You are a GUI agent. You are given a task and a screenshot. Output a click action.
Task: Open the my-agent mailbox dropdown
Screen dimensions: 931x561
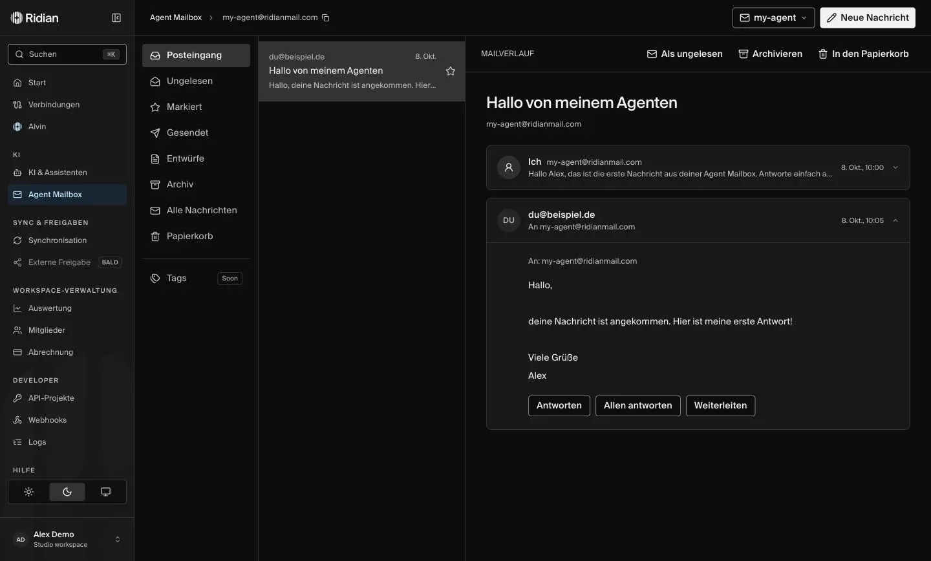tap(773, 18)
